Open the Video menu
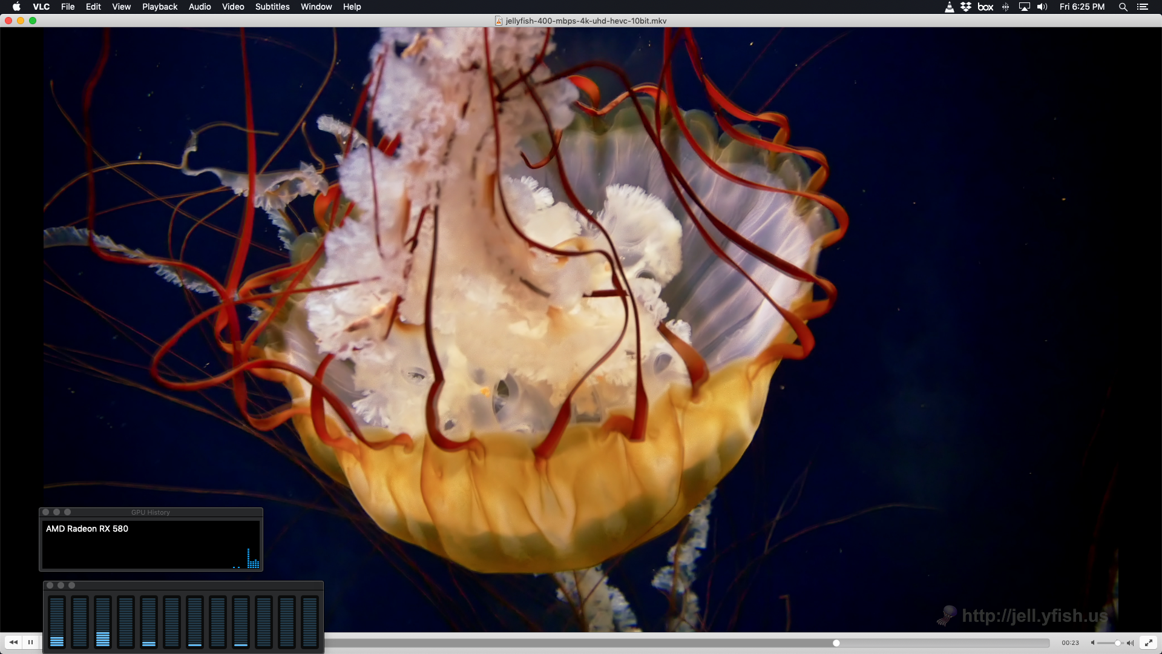Screen dimensions: 1162x654 (x=233, y=7)
